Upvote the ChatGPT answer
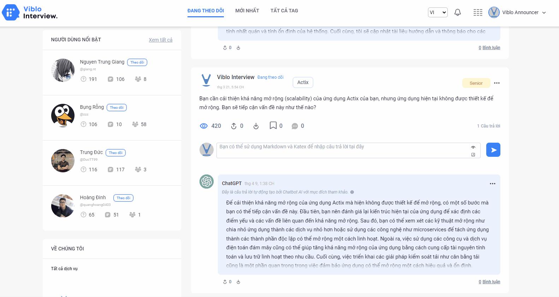Image resolution: width=559 pixels, height=297 pixels. [x=225, y=282]
